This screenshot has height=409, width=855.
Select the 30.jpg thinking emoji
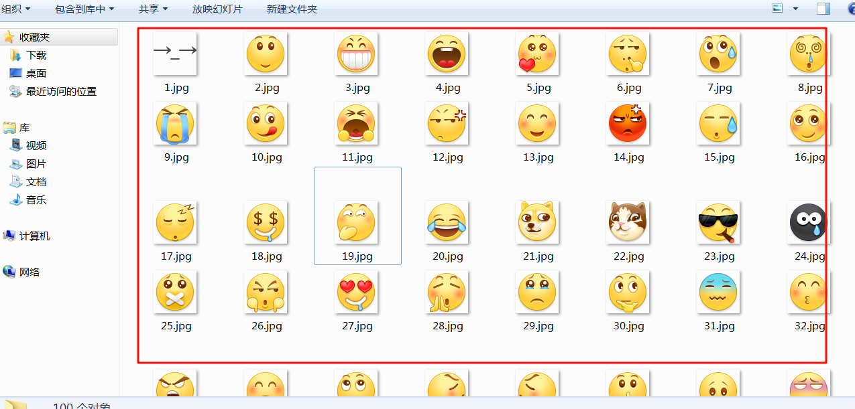(628, 292)
